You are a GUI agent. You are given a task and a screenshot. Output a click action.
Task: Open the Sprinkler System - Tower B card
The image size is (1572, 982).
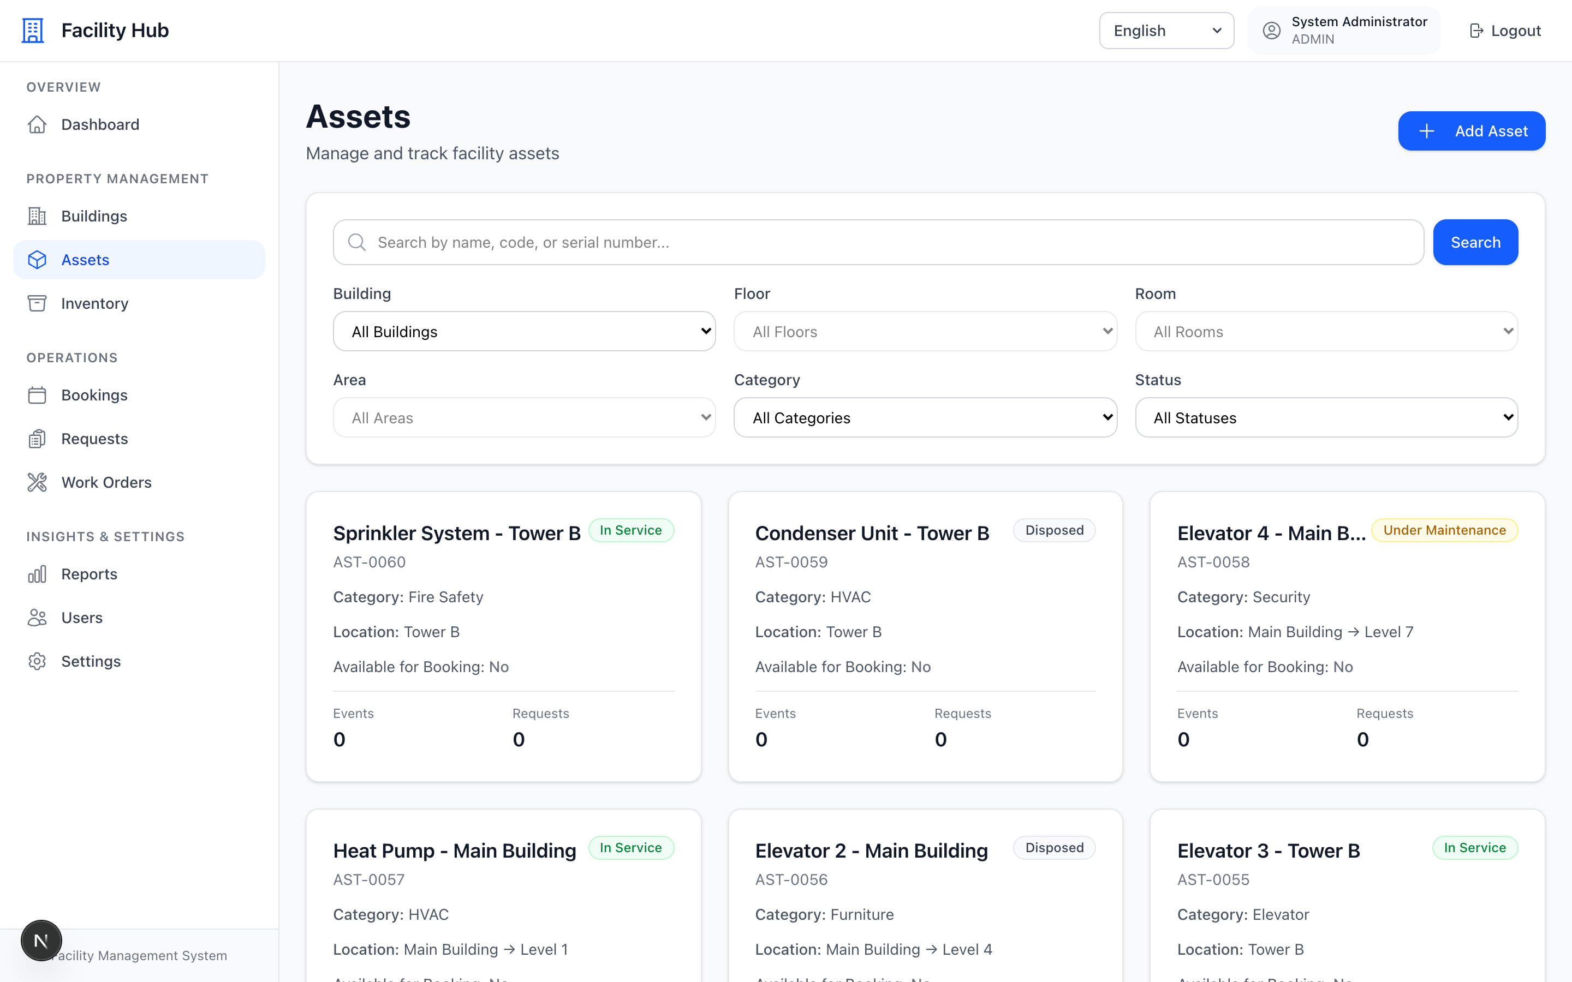[503, 637]
